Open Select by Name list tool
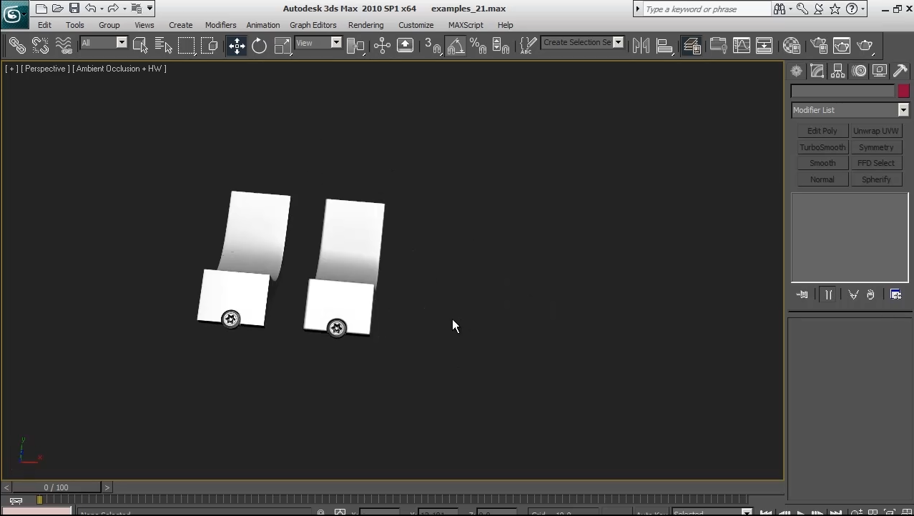The height and width of the screenshot is (516, 914). point(163,46)
